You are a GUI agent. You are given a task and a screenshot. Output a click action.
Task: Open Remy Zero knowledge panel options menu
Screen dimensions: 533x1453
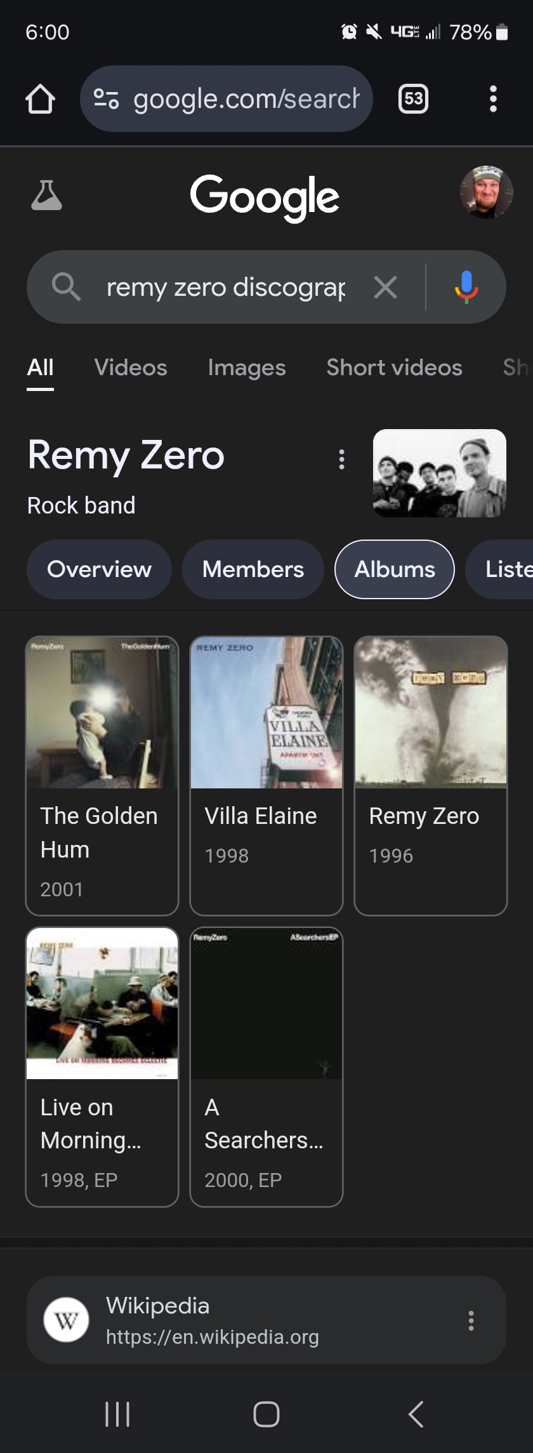click(342, 459)
